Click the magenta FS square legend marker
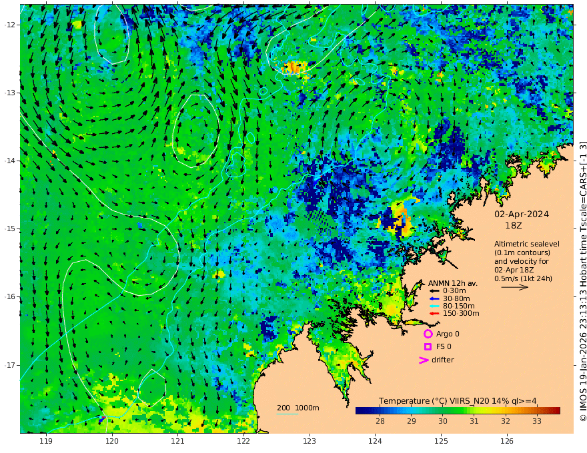The width and height of the screenshot is (587, 453). [428, 346]
